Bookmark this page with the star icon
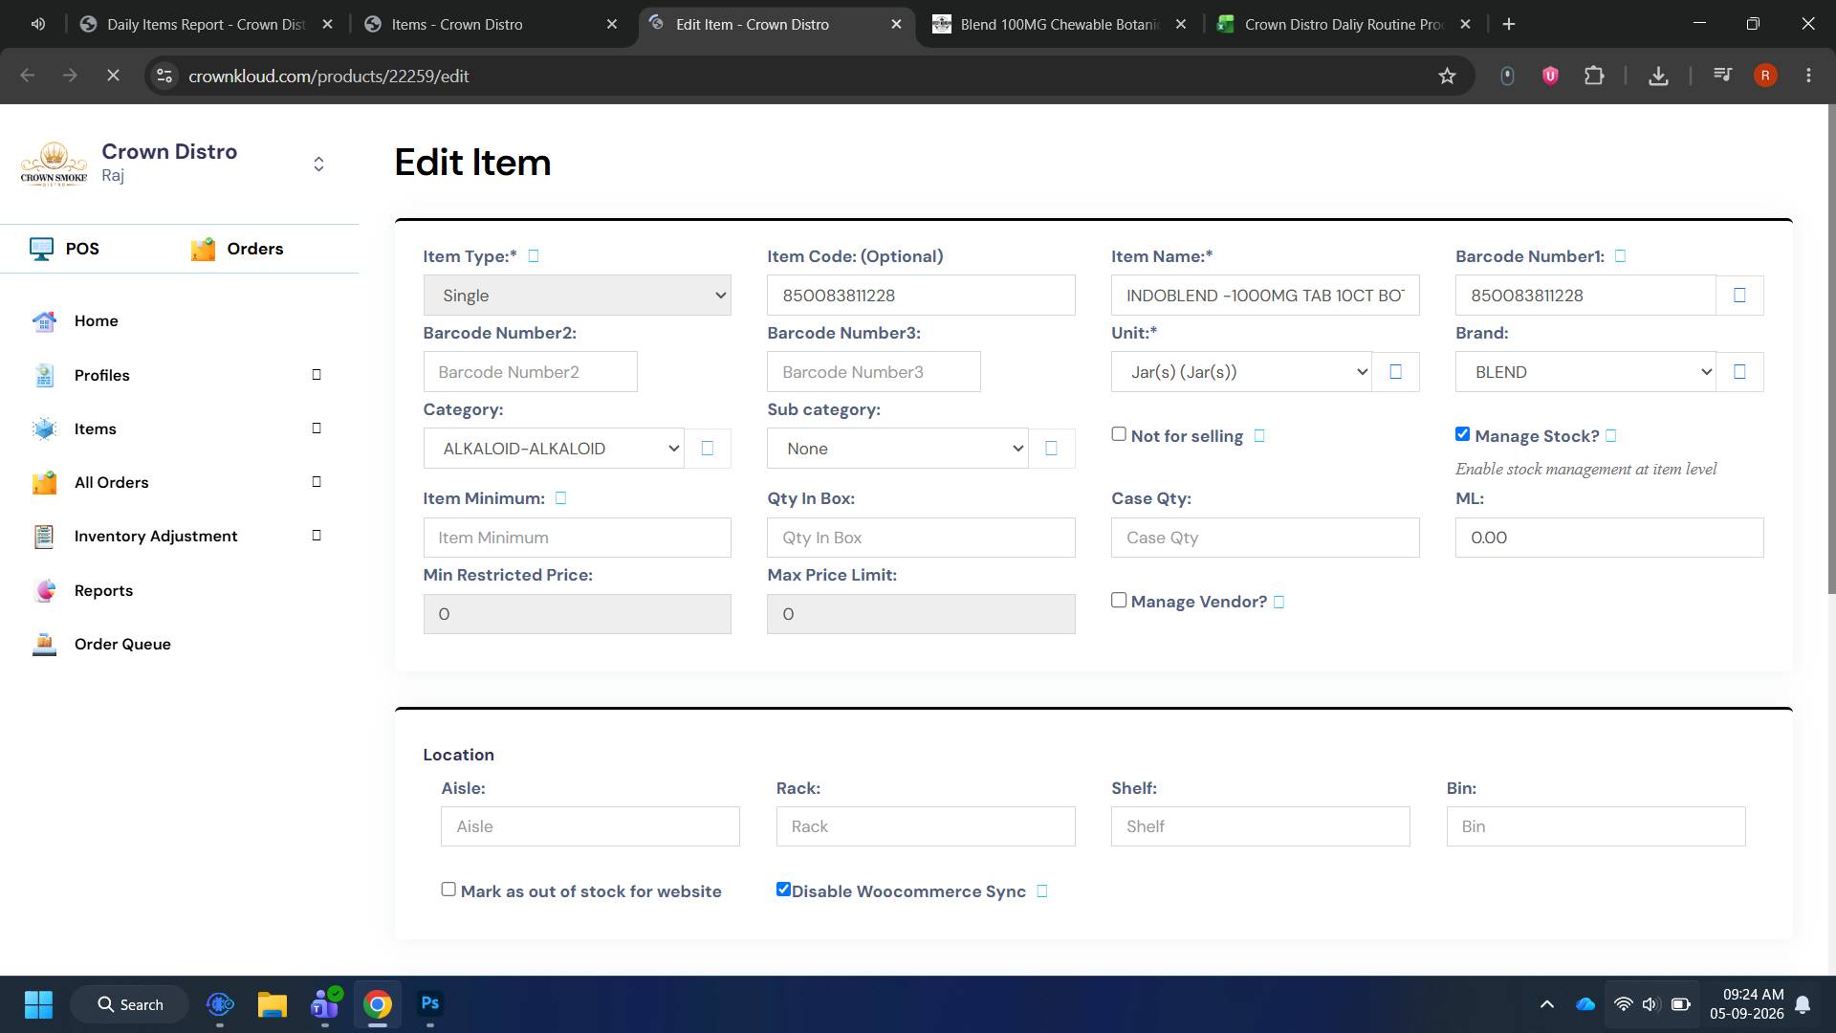This screenshot has width=1836, height=1033. [1447, 76]
